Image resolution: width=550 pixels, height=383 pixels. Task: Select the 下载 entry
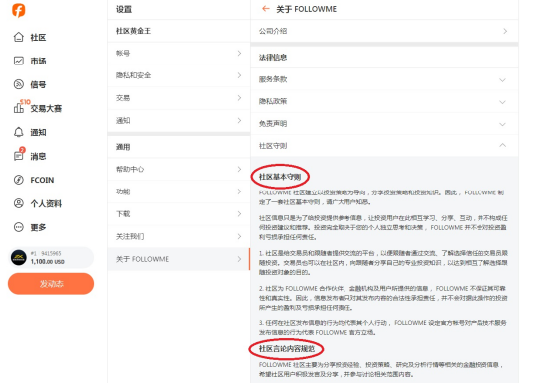123,213
